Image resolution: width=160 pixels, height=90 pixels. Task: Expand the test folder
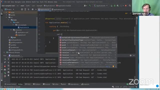point(9,37)
